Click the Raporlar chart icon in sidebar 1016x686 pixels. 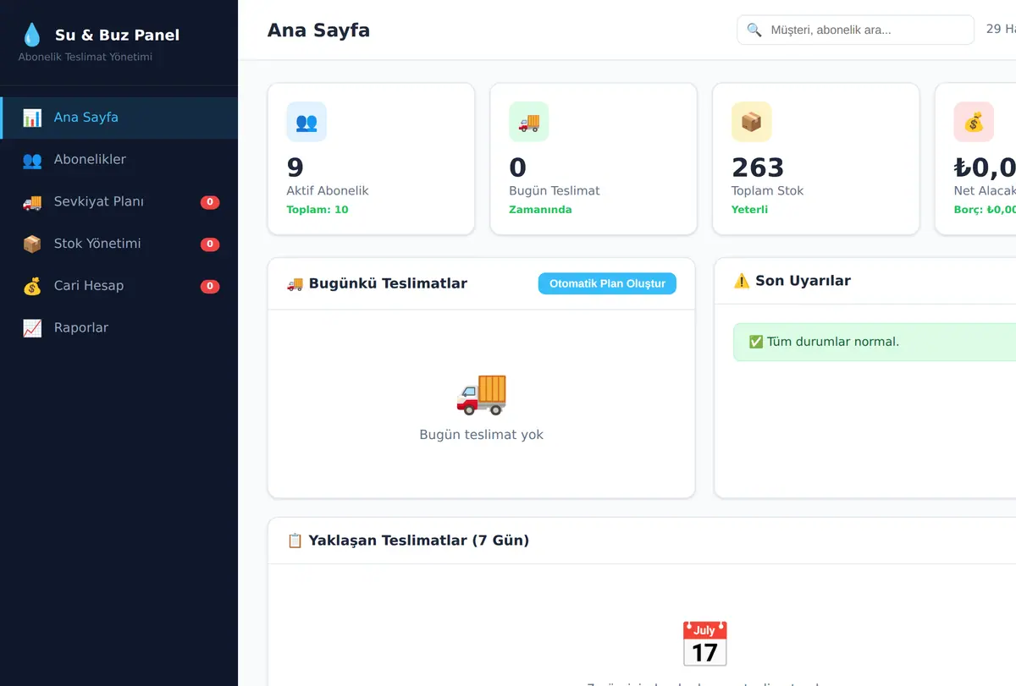32,328
